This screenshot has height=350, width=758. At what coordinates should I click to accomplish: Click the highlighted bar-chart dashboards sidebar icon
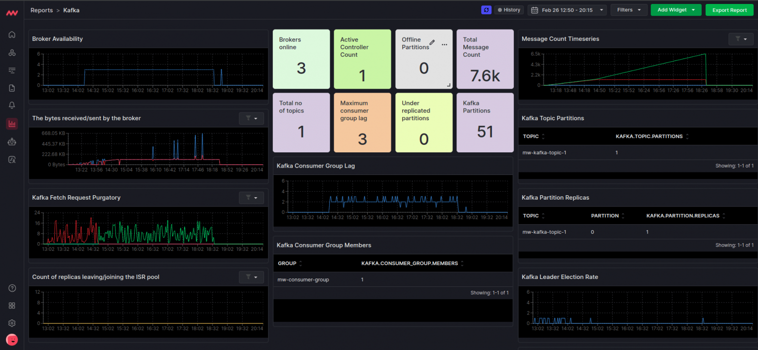[12, 124]
